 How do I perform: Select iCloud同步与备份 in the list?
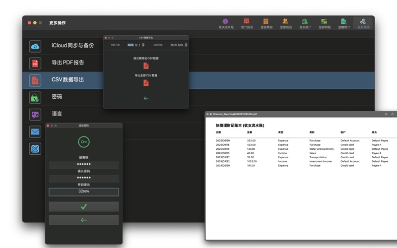tap(72, 46)
